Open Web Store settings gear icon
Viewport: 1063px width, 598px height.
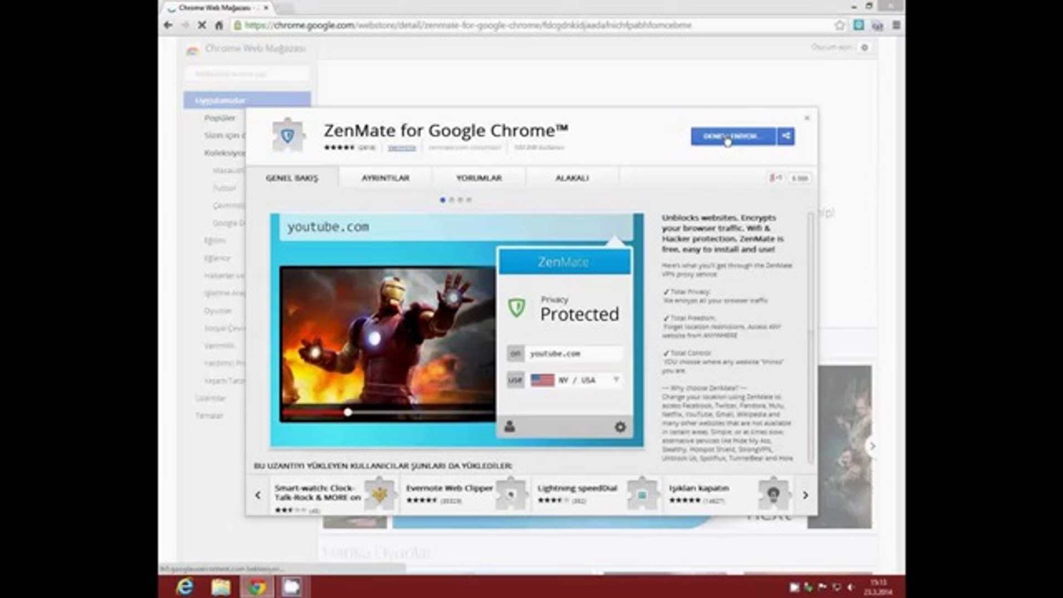click(864, 48)
